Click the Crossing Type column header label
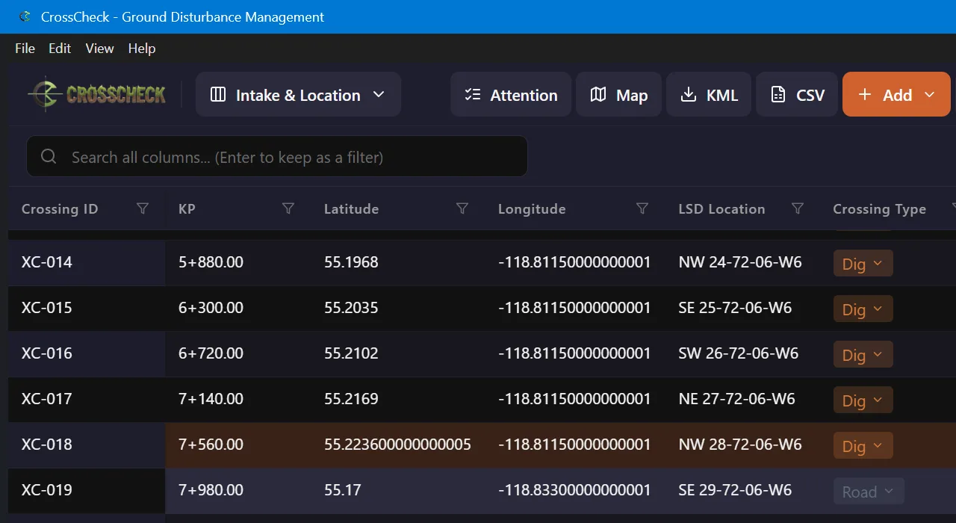Screen dimensions: 956x523 pyautogui.click(x=879, y=209)
